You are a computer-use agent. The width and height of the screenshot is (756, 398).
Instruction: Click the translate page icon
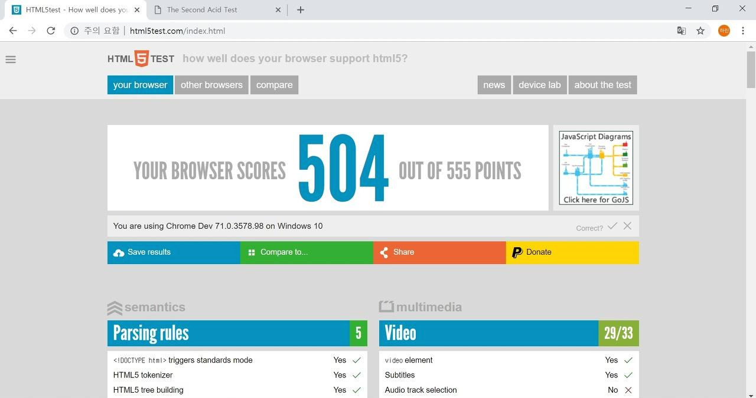tap(681, 31)
